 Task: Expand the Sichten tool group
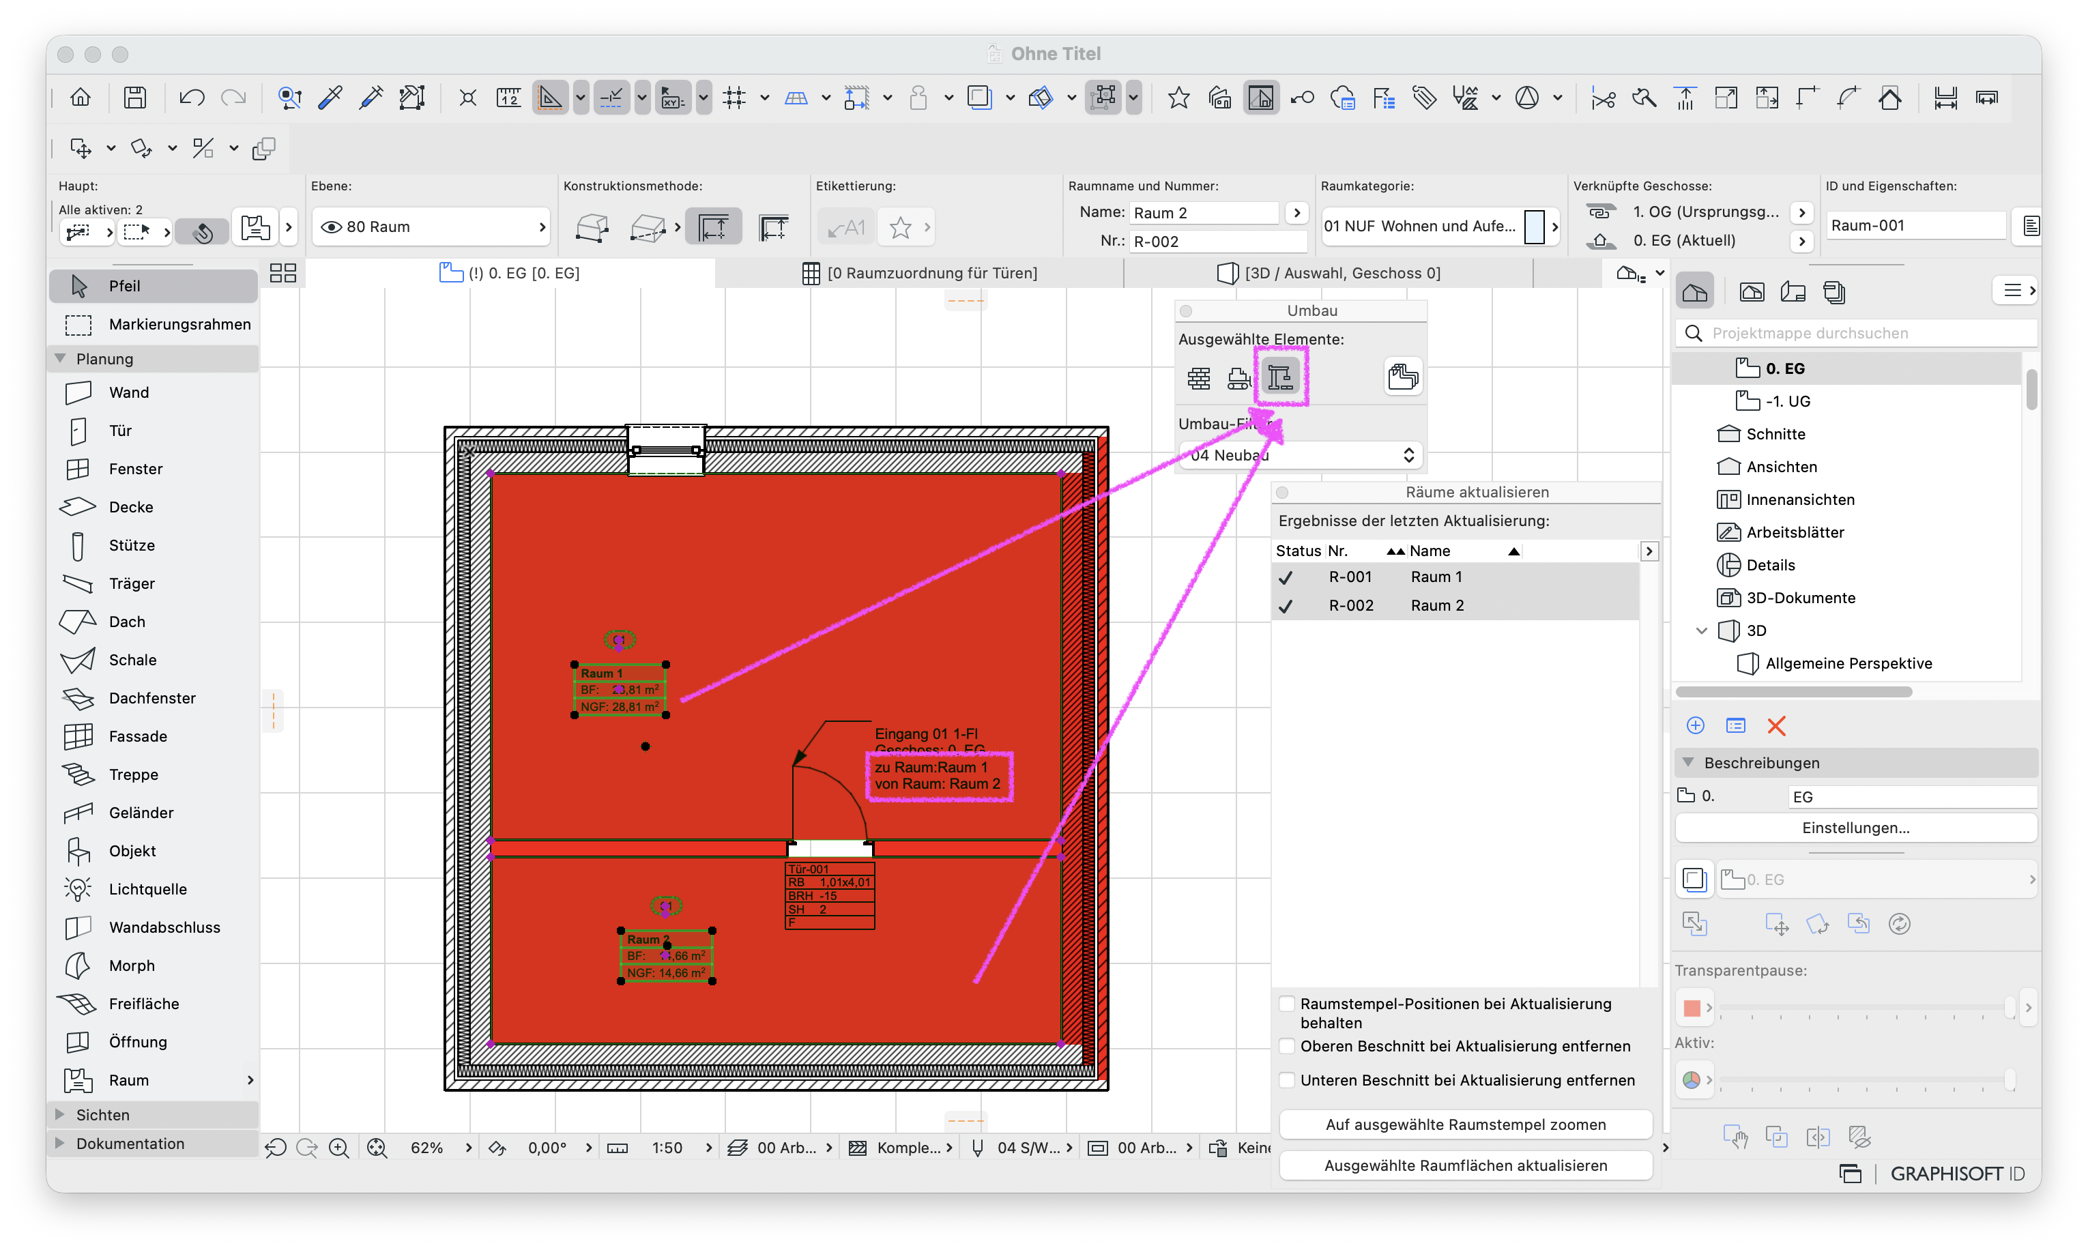(60, 1114)
